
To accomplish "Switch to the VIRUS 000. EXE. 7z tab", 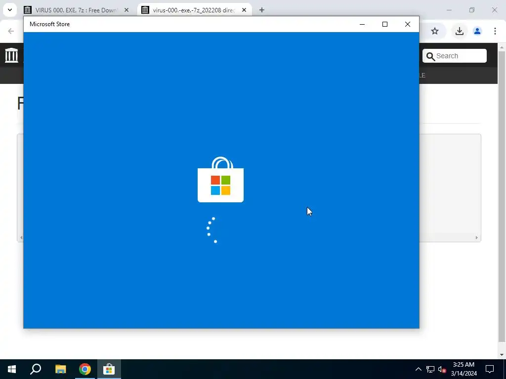I will click(76, 10).
